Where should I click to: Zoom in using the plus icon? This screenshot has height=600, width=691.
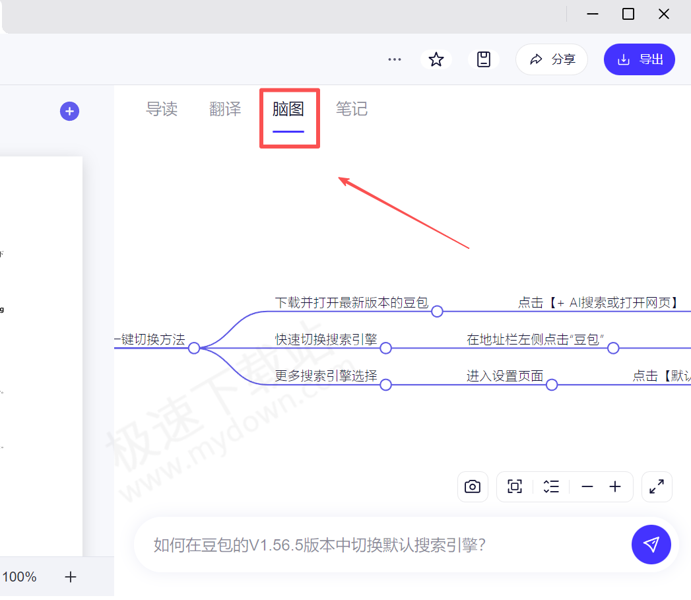(x=615, y=486)
